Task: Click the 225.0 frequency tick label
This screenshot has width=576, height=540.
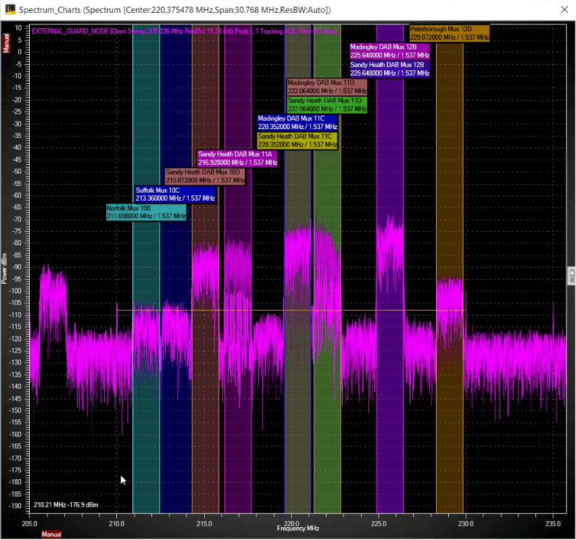Action: click(379, 524)
